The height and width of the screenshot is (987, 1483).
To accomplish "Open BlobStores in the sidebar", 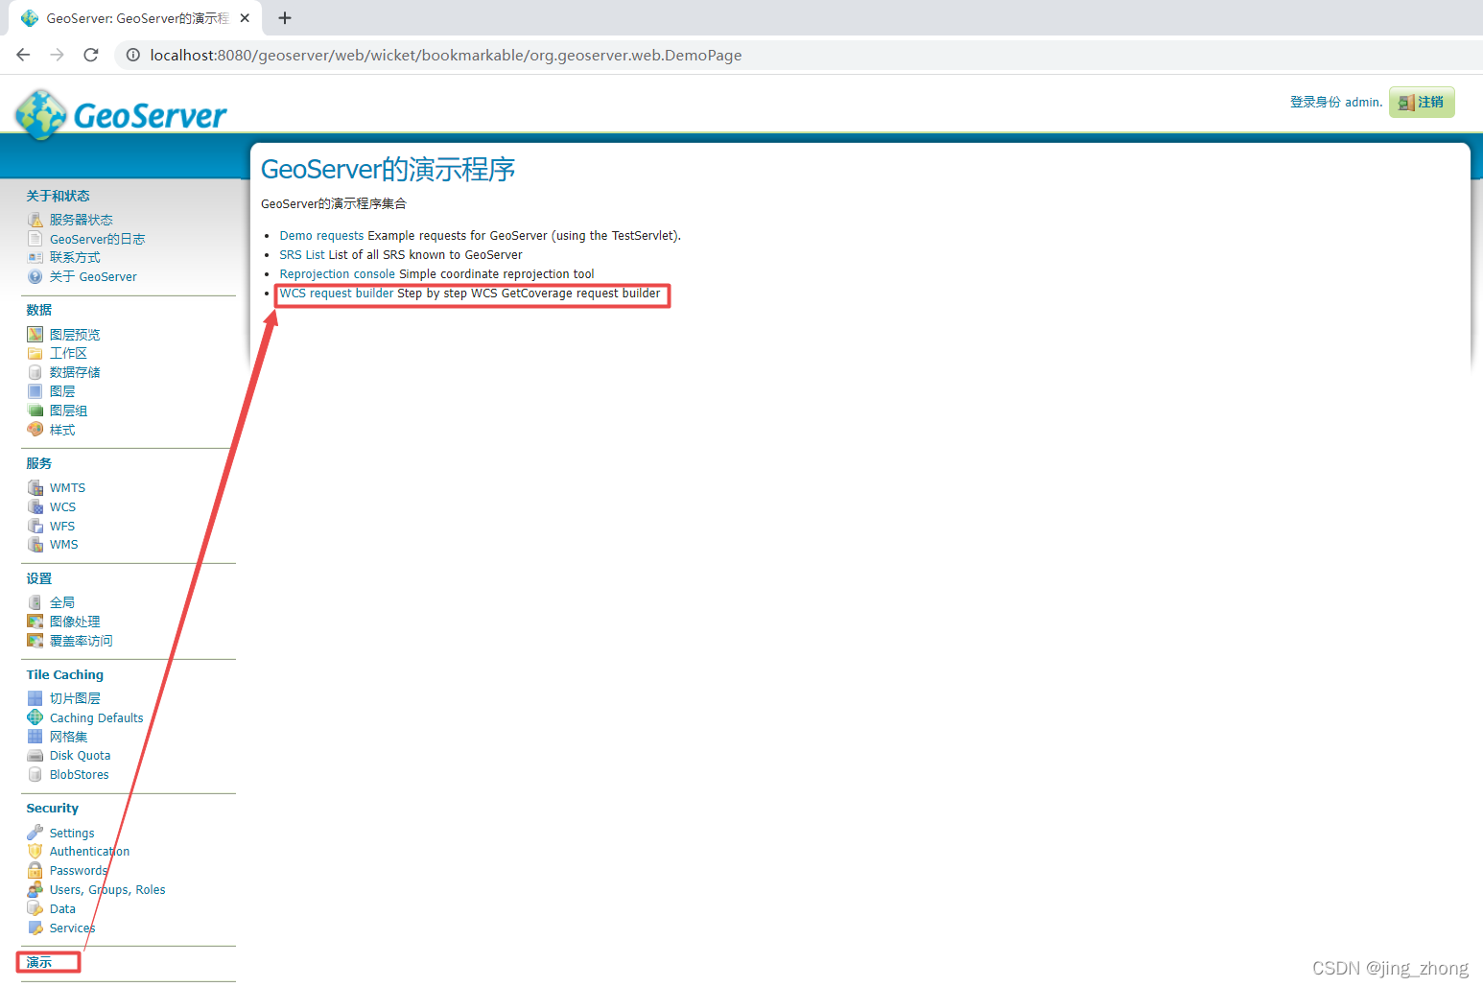I will [79, 775].
